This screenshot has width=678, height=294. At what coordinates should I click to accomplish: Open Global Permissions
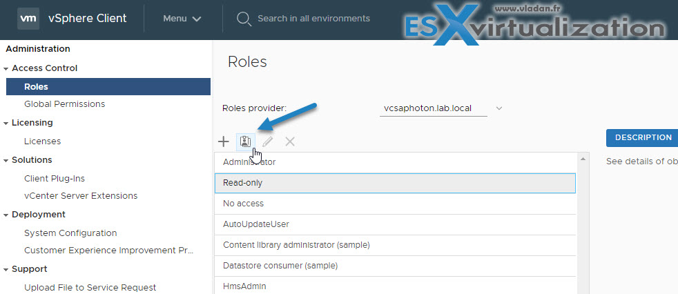pos(64,104)
